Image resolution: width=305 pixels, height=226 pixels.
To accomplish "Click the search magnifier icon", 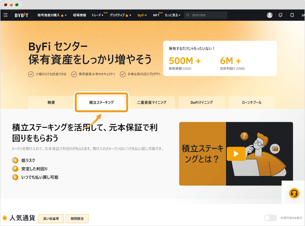I will 187,15.
